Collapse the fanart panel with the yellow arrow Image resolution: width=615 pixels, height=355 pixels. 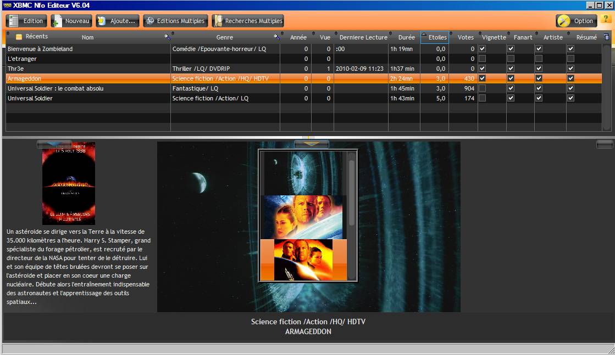(x=312, y=144)
